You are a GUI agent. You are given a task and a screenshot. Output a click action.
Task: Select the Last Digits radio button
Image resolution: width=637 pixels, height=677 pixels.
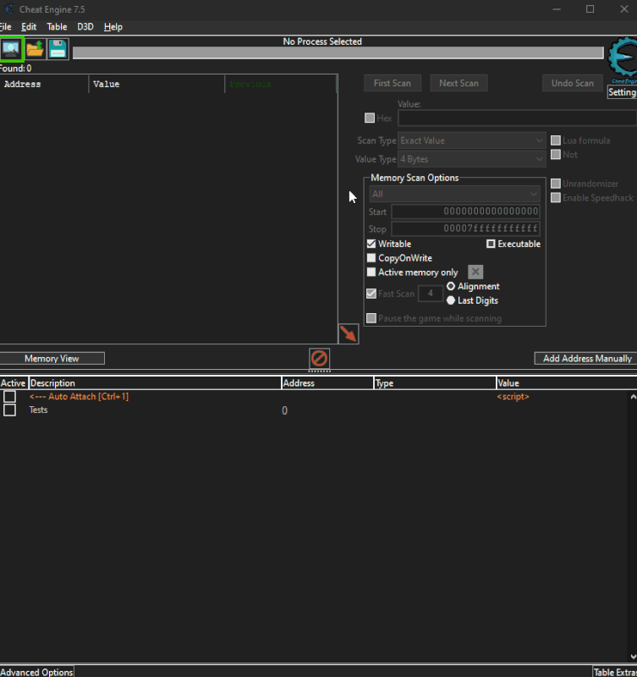pos(451,300)
